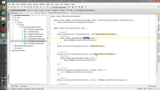Image resolution: width=160 pixels, height=90 pixels.
Task: Open the VCS menu
Action: [62, 4]
